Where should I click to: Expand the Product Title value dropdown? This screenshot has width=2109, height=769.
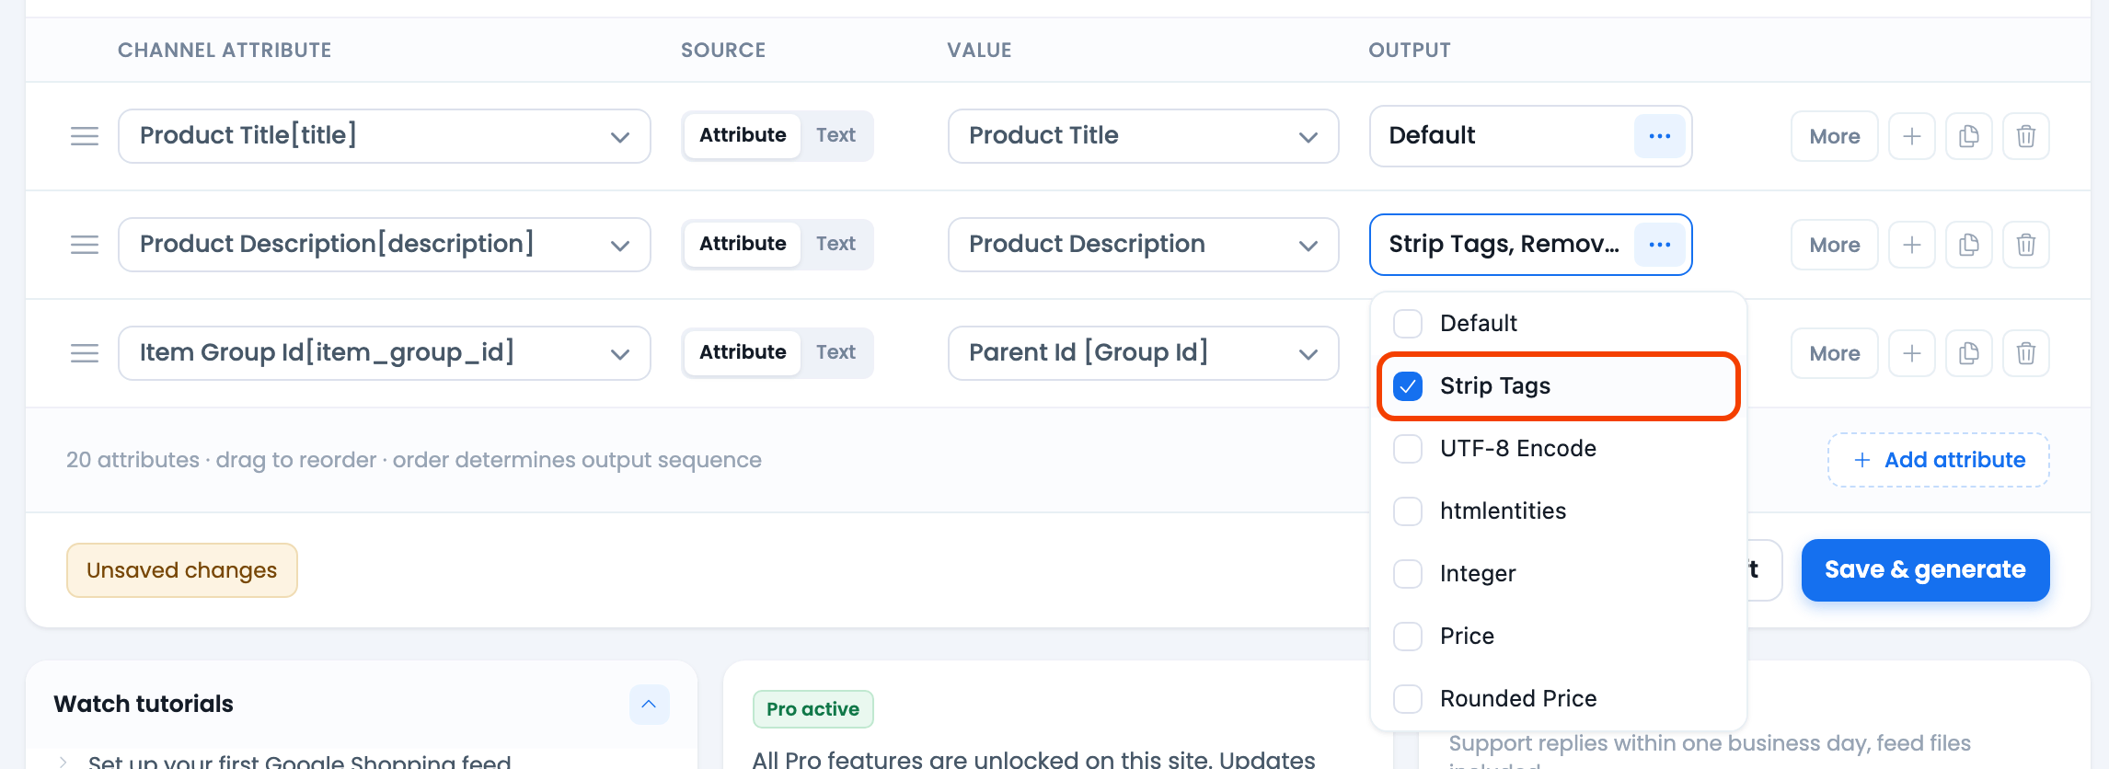(1144, 136)
